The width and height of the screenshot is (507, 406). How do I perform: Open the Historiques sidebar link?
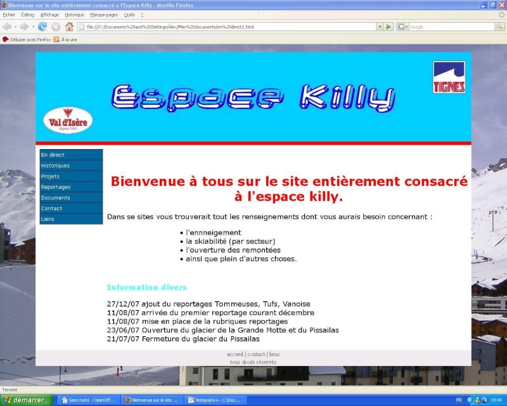71,166
